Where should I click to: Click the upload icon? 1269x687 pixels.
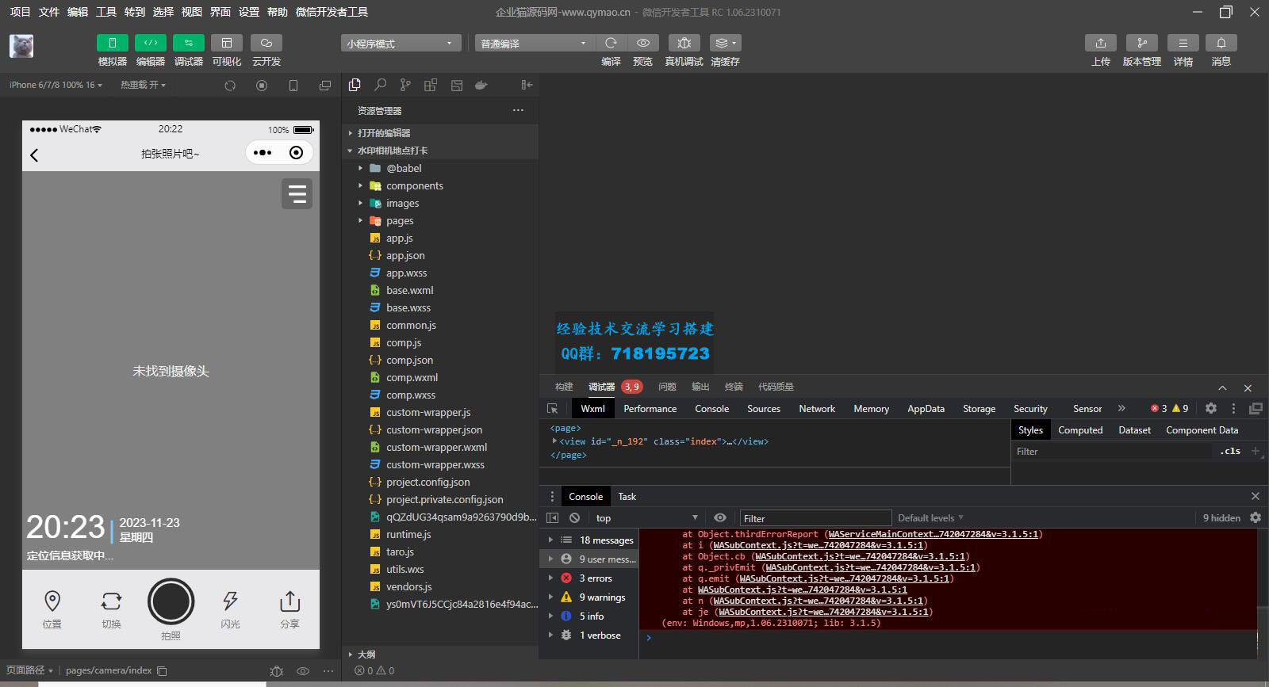tap(1100, 43)
